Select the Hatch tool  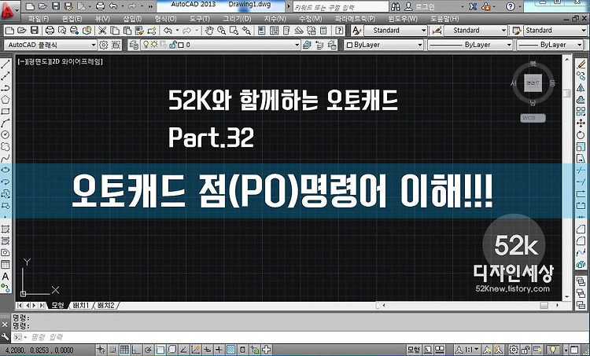(6, 229)
